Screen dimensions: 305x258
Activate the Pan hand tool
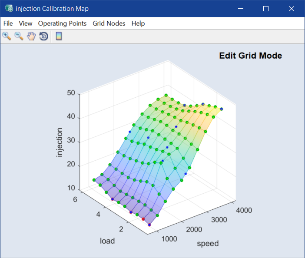click(31, 36)
